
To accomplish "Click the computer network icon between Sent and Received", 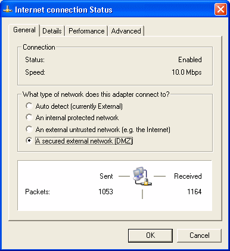I will [142, 176].
